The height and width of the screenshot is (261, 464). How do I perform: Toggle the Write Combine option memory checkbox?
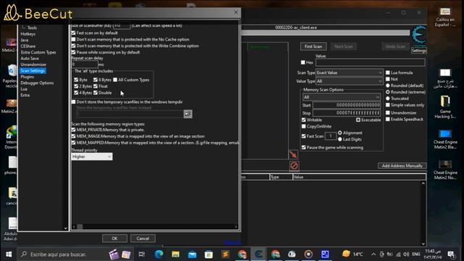73,46
